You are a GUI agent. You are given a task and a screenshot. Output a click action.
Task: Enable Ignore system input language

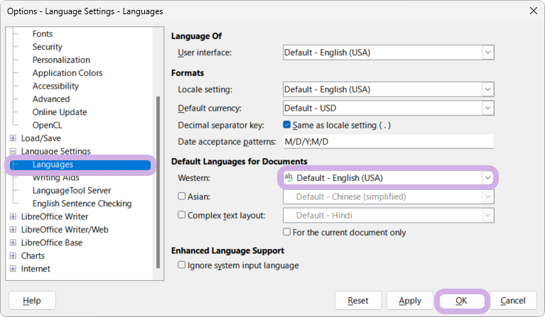tap(182, 265)
